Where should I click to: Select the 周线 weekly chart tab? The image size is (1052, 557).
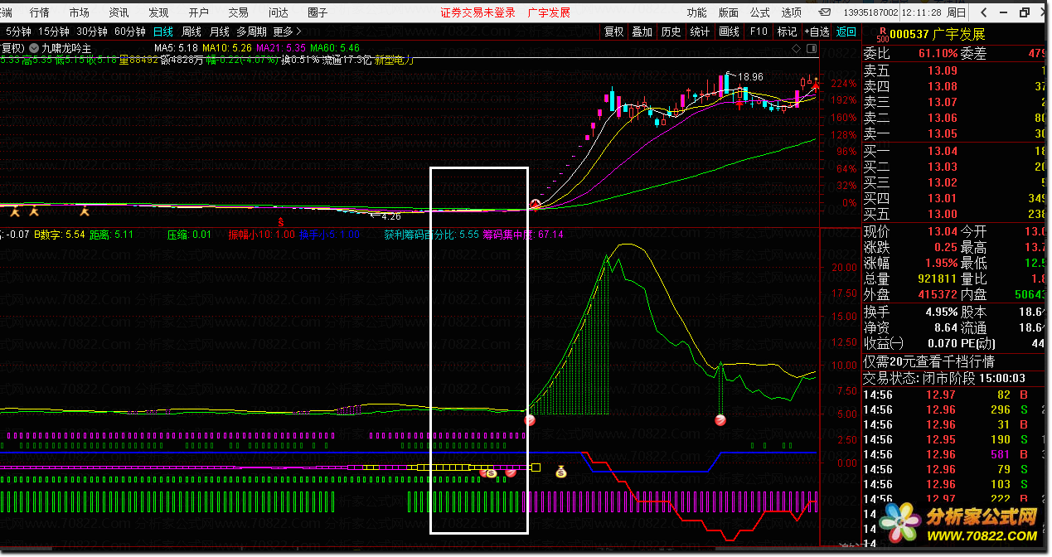point(191,31)
